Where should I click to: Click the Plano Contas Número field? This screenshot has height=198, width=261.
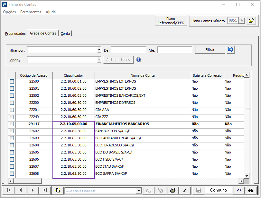click(x=233, y=21)
